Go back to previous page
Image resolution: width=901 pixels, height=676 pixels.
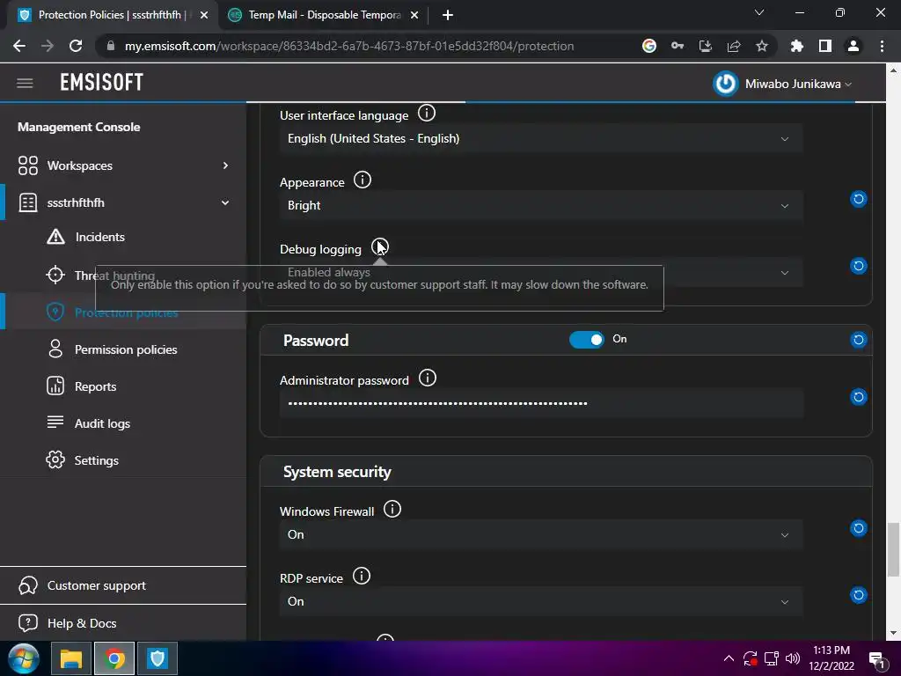point(19,46)
